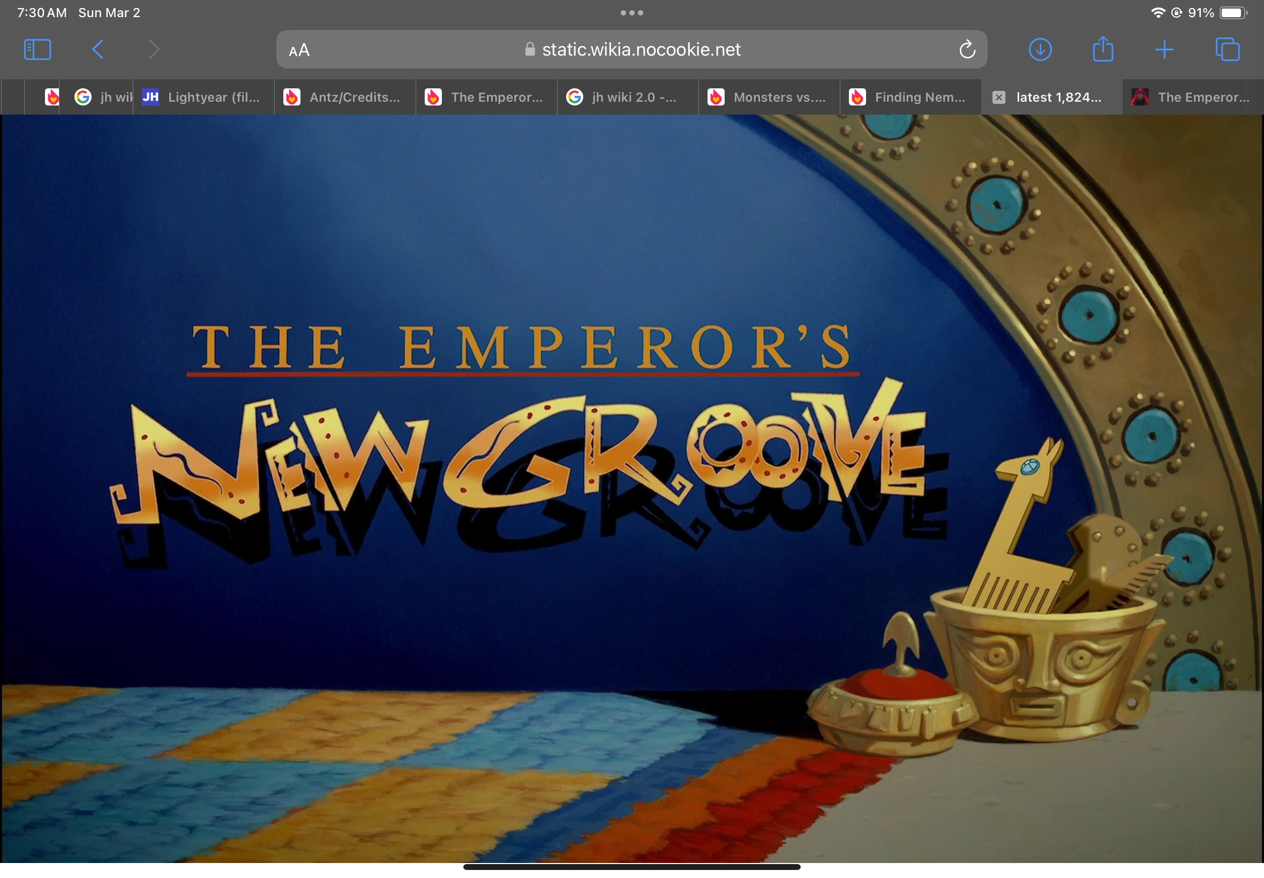Go back to previous page
Viewport: 1264px width, 878px height.
[x=98, y=49]
